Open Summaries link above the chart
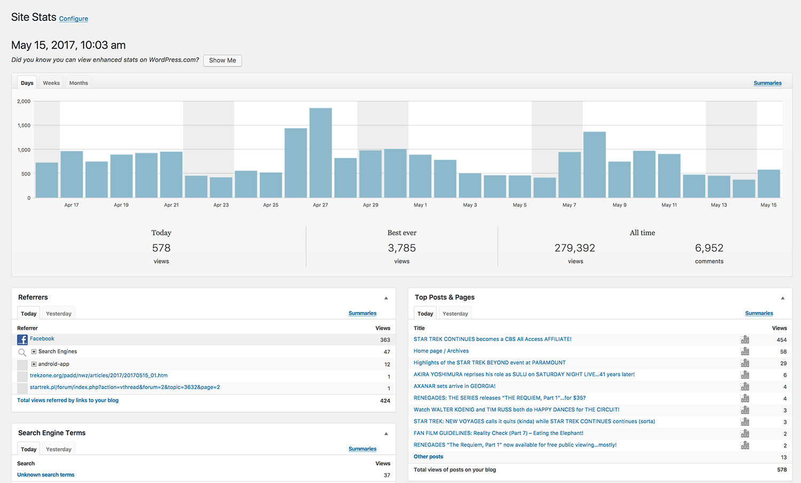Screen dimensions: 801x483 tap(767, 83)
